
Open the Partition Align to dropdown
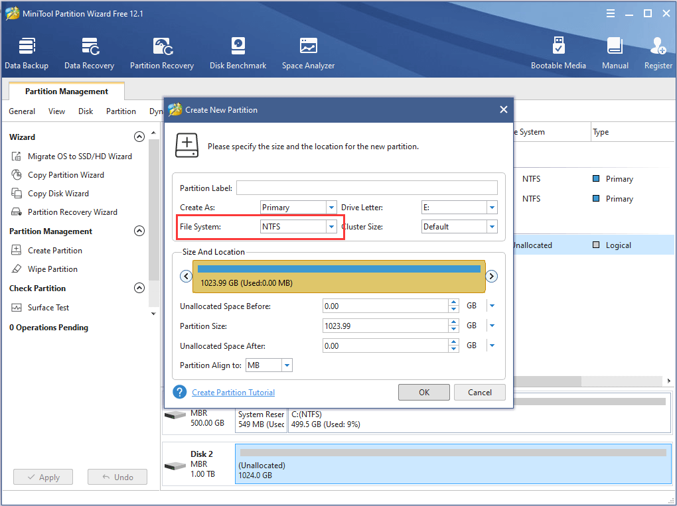287,365
